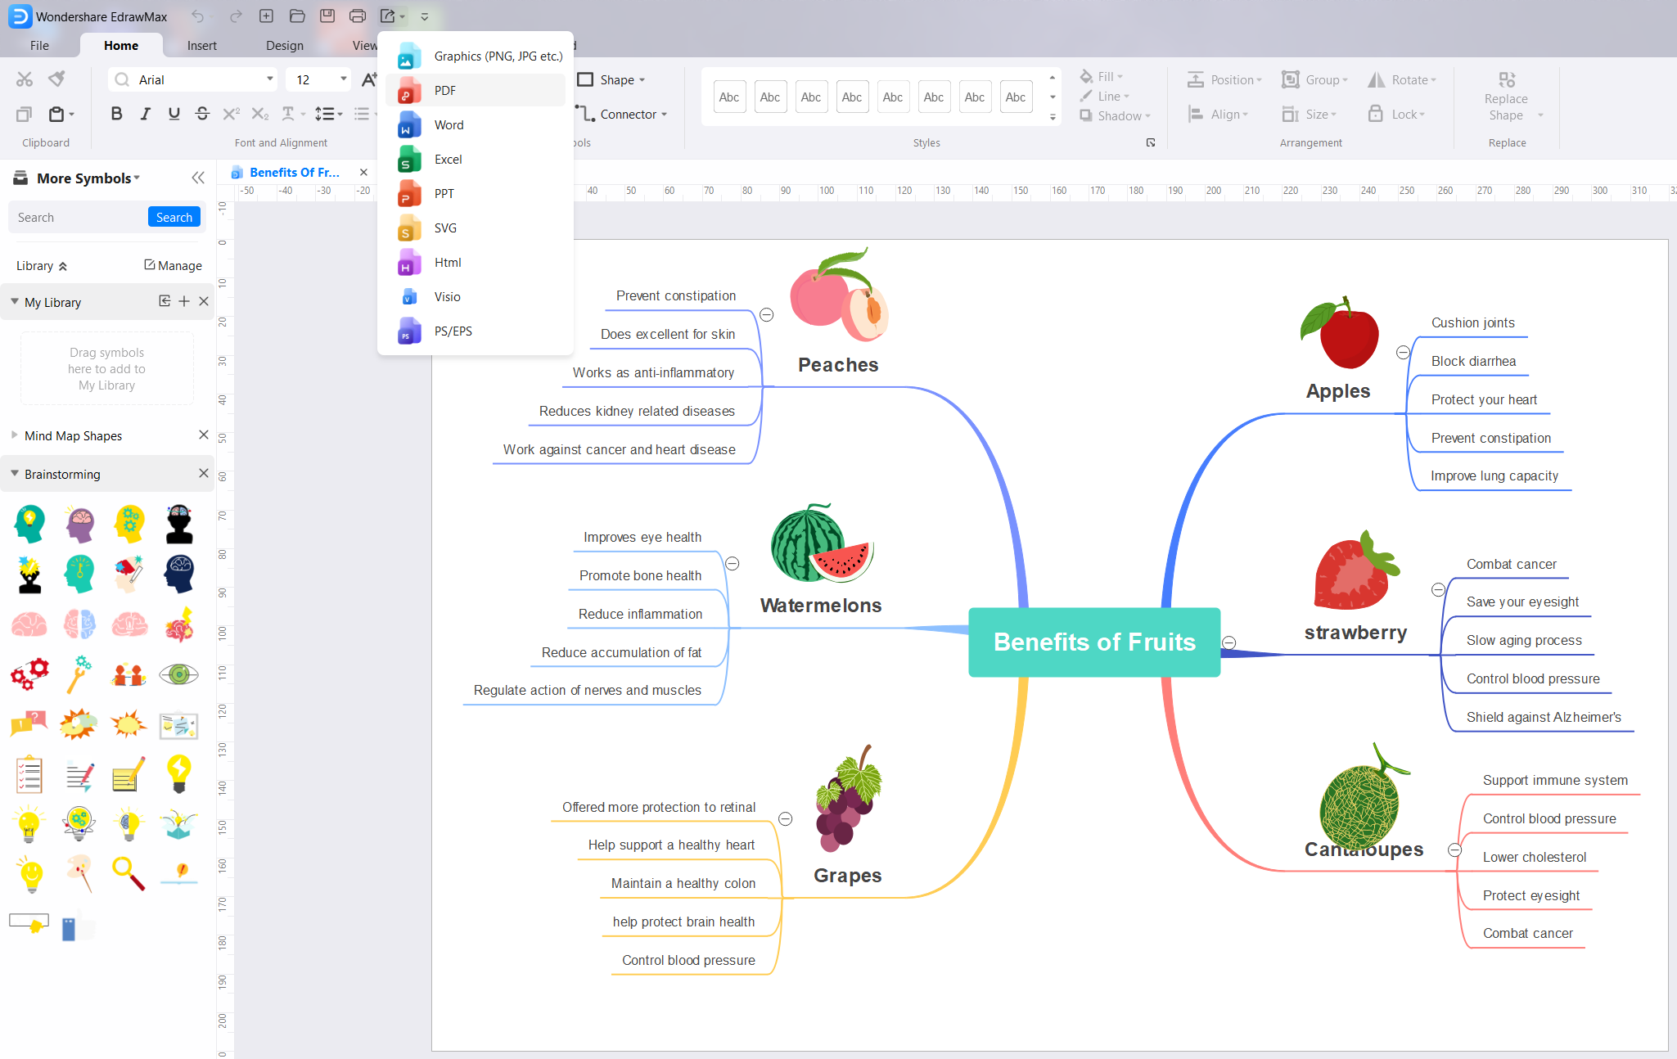
Task: Choose PDF from the export menu
Action: (445, 91)
